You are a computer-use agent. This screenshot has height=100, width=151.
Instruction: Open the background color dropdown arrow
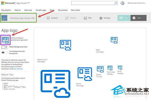tap(6, 47)
